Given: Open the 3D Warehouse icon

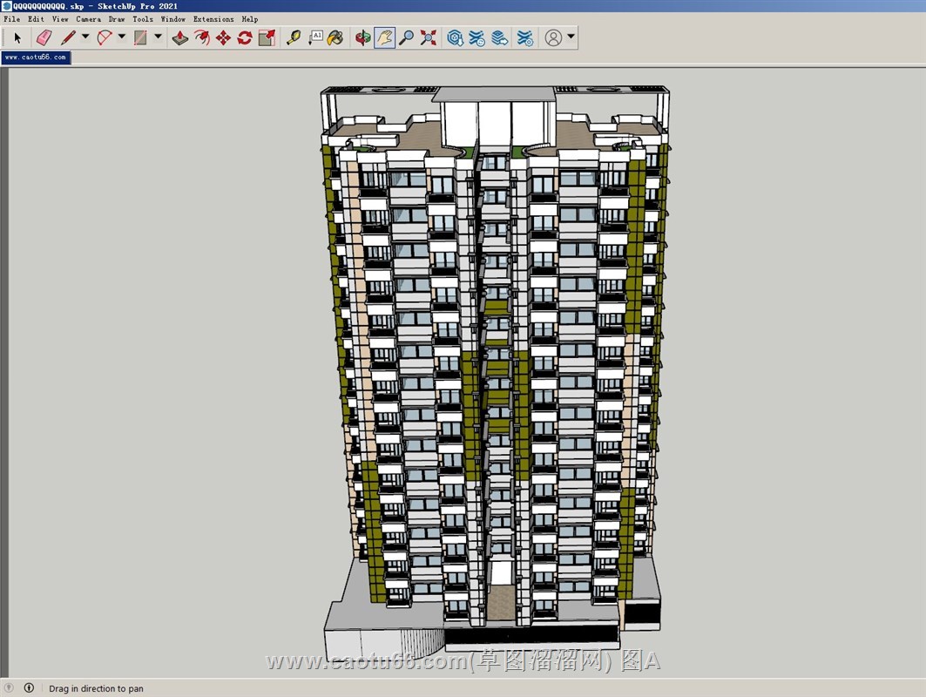Looking at the screenshot, I should [x=455, y=37].
